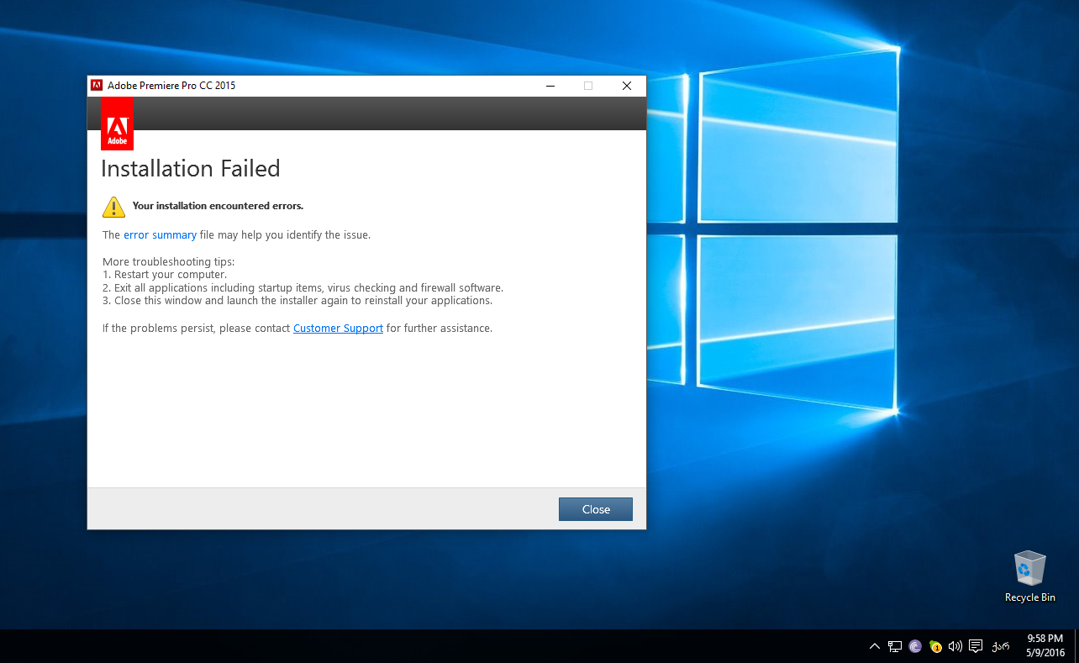Screen dimensions: 1079x663
Task: Select the Recycle Bin desktop icon
Action: click(1029, 576)
